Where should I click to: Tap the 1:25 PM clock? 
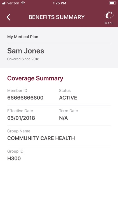(59, 3)
